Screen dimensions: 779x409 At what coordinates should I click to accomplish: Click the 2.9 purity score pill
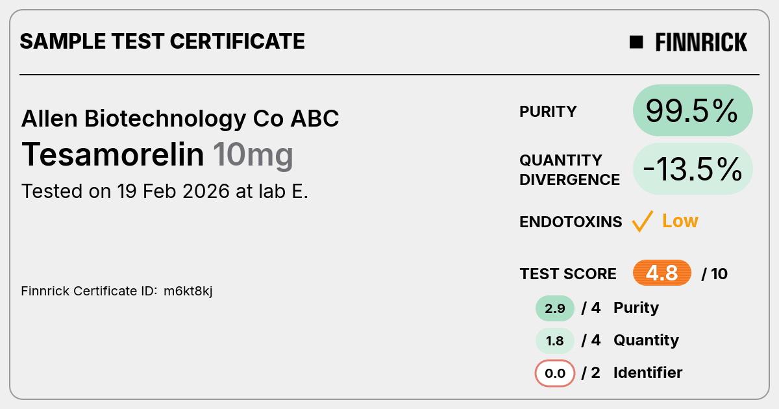tap(555, 308)
